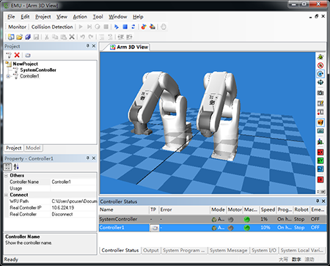The height and width of the screenshot is (266, 330).
Task: Select the SystemController status row
Action: click(x=213, y=219)
